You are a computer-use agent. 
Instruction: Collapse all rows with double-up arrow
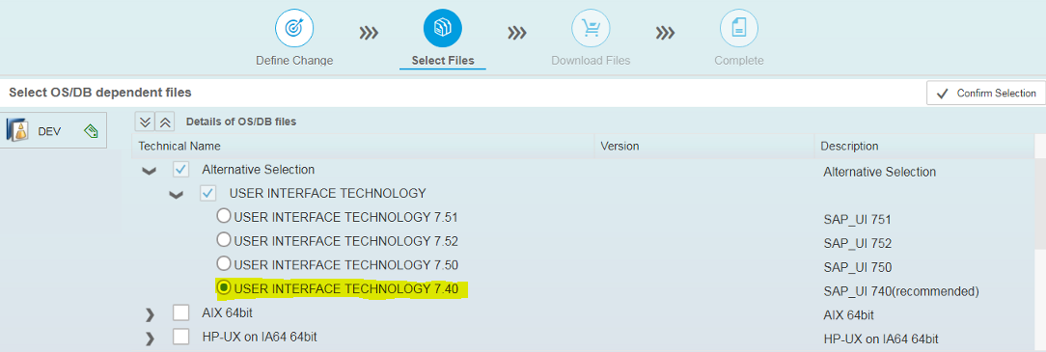pos(165,122)
